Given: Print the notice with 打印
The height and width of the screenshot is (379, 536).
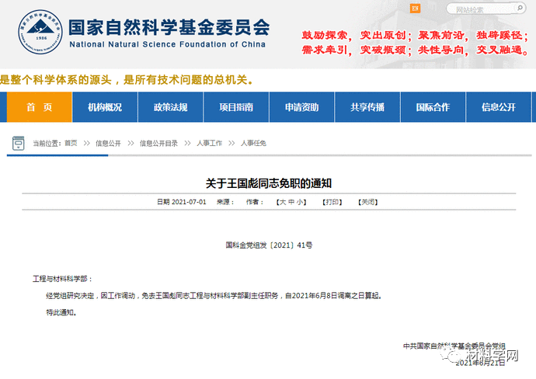Looking at the screenshot, I should pos(332,202).
